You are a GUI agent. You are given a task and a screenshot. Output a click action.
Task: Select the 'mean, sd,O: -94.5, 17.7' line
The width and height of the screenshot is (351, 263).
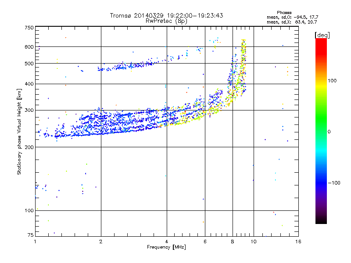tap(292, 17)
